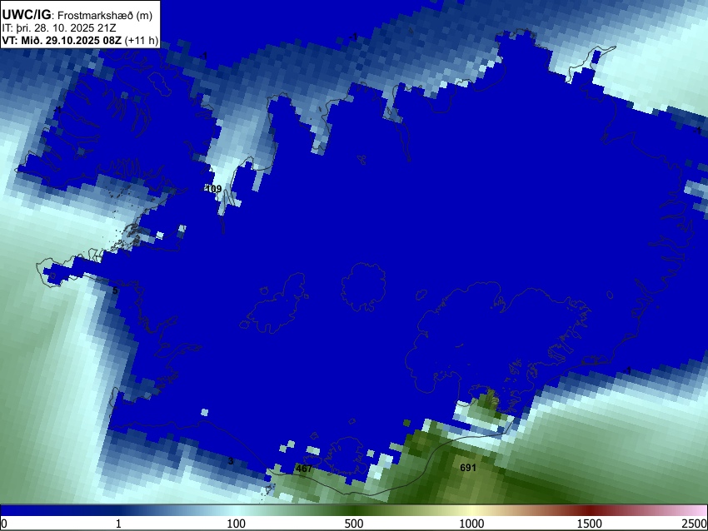Click the map value label '5' near the west coast
708x531 pixels.
point(115,291)
